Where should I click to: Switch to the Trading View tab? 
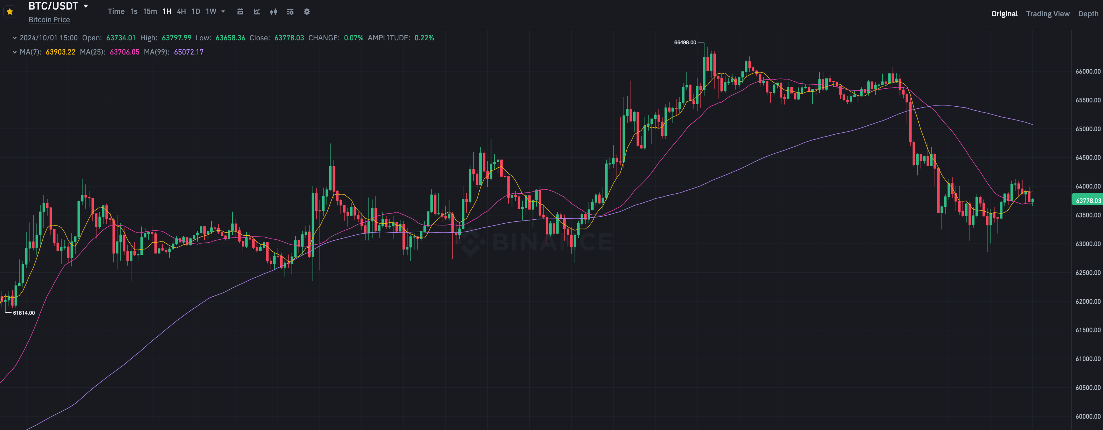(x=1047, y=14)
